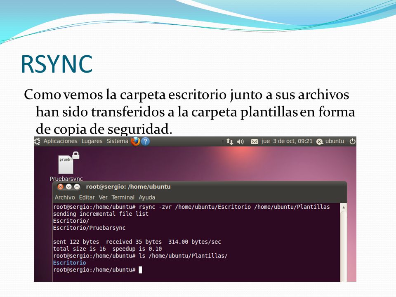Click the blue Escritorio directory output
Screen dimensions: 396x297
[x=69, y=263]
